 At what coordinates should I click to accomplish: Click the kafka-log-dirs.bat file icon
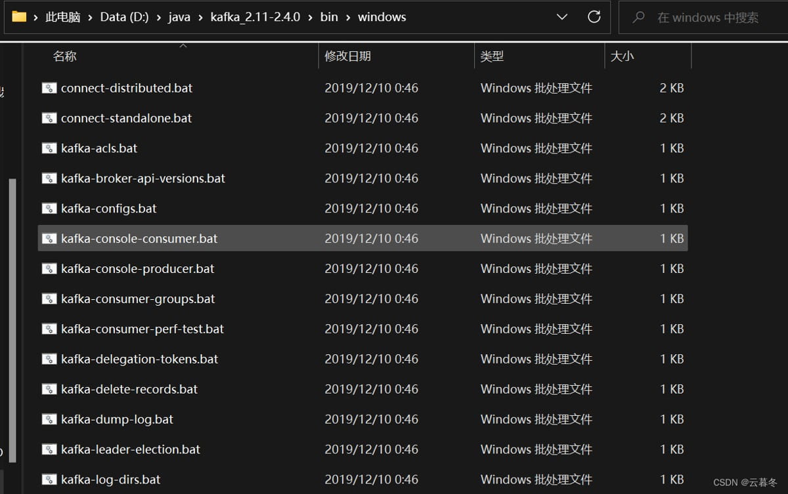(49, 480)
